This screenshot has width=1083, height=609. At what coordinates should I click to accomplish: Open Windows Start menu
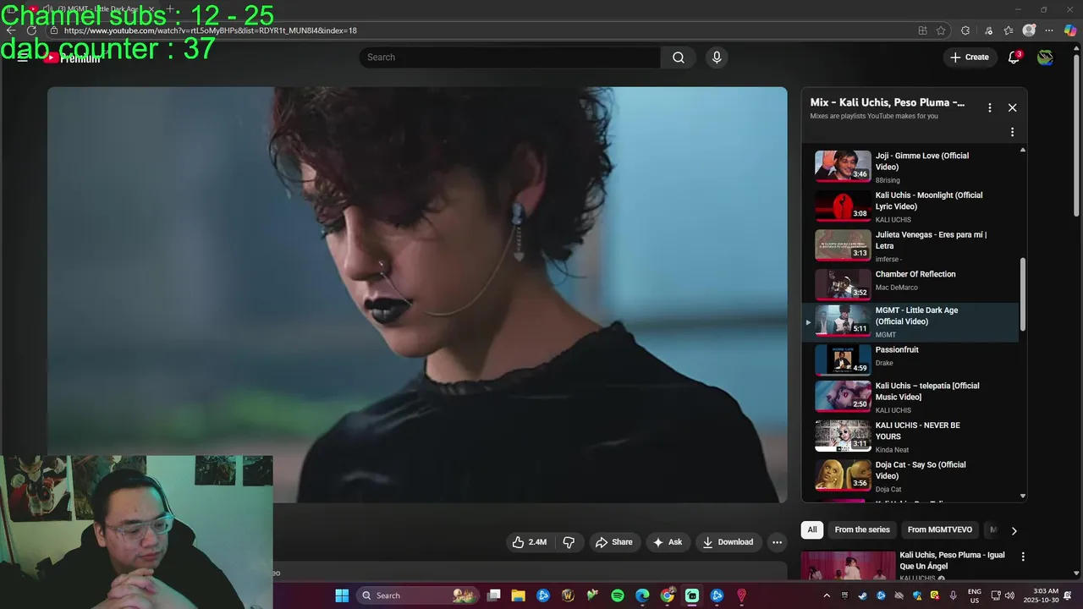(x=342, y=595)
